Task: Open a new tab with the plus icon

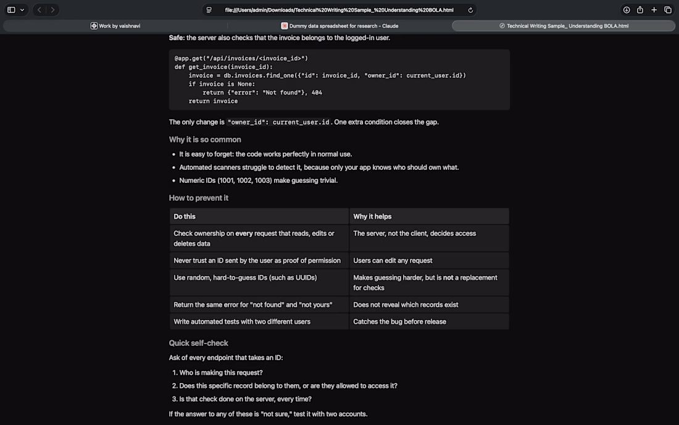Action: [654, 10]
